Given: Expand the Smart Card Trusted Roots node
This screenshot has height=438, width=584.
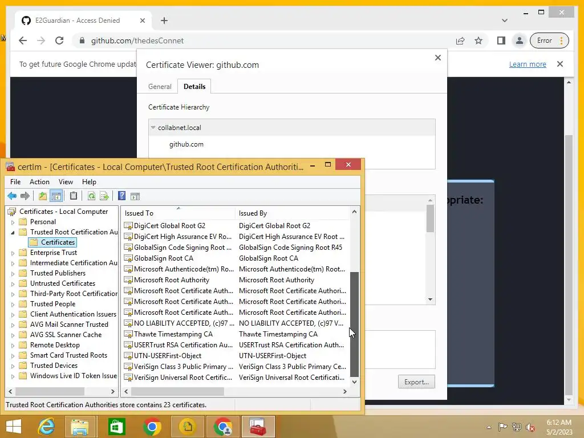Looking at the screenshot, I should point(13,356).
